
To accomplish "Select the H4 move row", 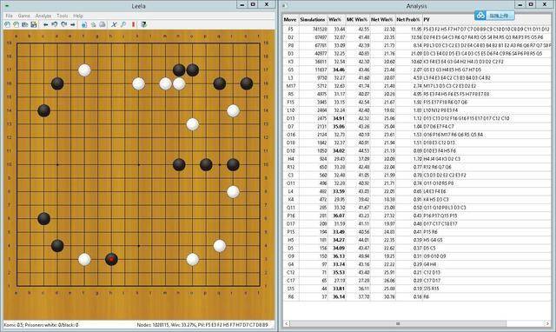I will [x=417, y=159].
